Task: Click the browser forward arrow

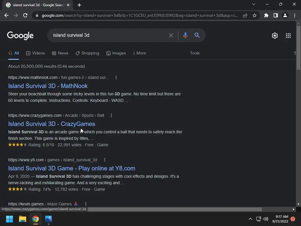Action: [x=16, y=15]
